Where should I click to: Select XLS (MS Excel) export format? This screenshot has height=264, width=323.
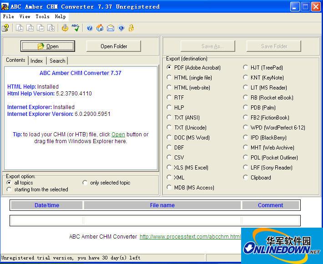[187, 168]
